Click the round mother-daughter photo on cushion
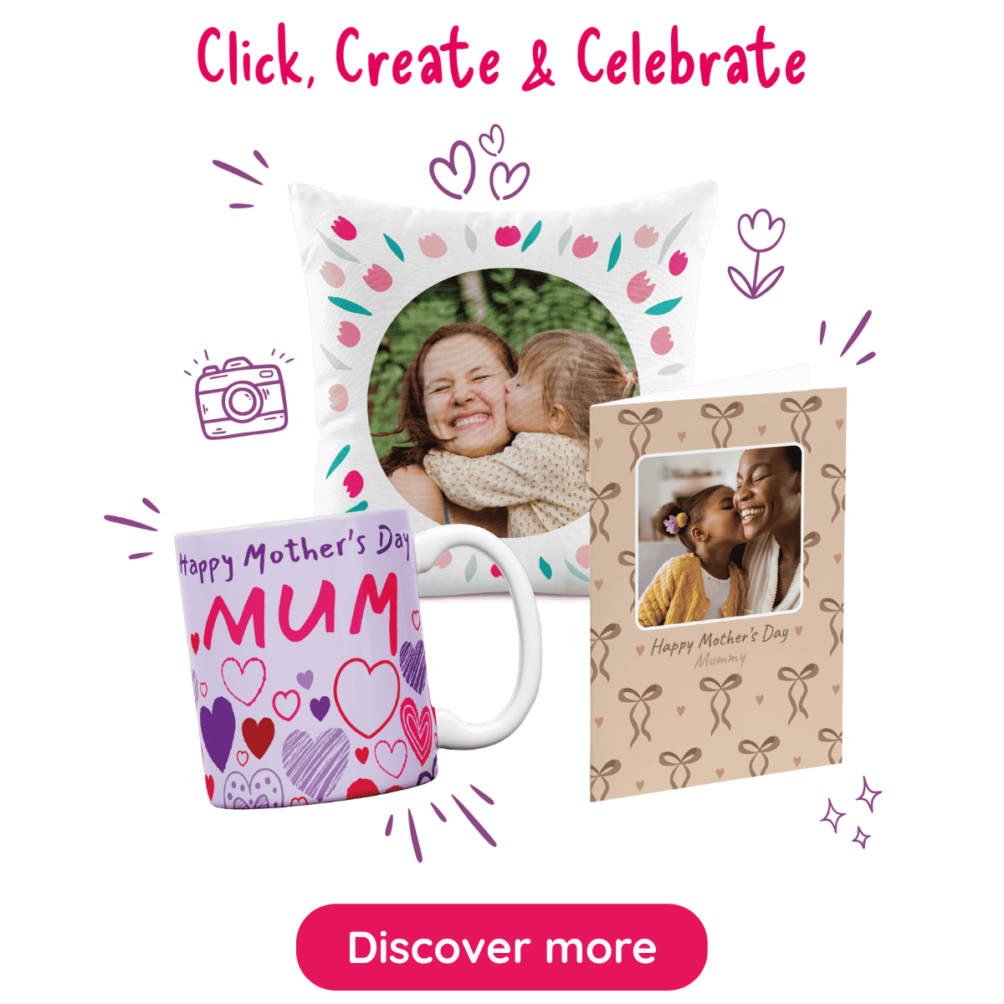 pos(500,403)
